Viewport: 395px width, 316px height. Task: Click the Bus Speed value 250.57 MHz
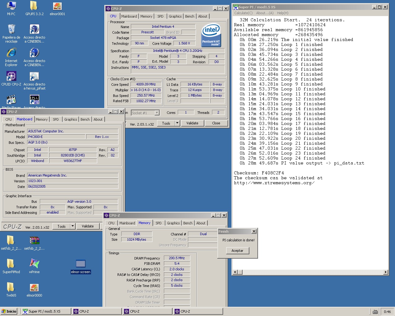click(146, 95)
